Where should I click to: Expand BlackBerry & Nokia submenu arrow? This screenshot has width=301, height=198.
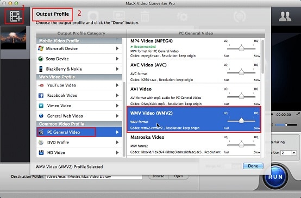[x=117, y=69]
